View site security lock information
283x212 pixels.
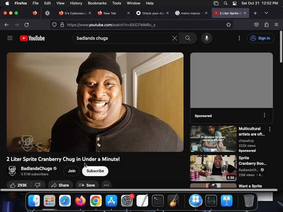(62, 25)
